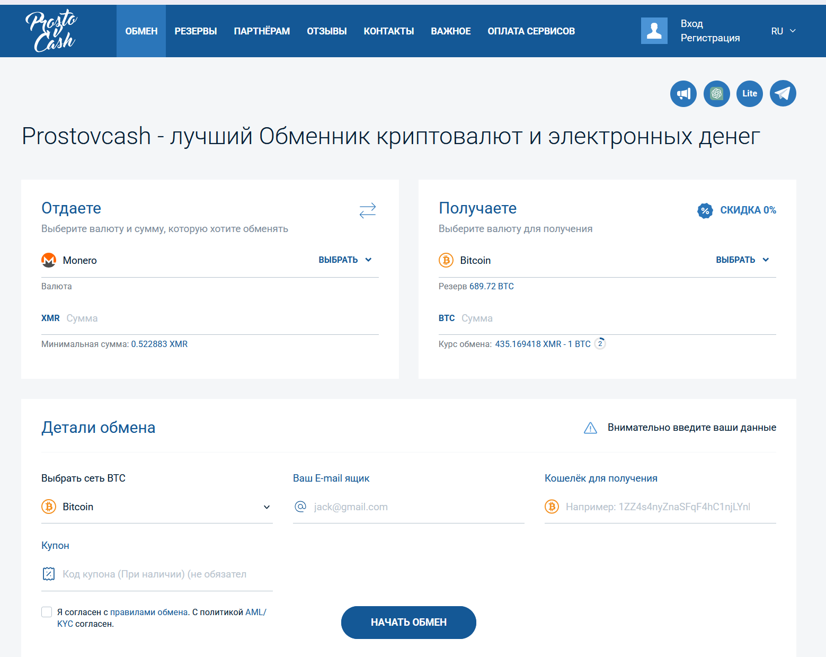Open the правилами обмена link
Viewport: 826px width, 657px height.
click(149, 612)
